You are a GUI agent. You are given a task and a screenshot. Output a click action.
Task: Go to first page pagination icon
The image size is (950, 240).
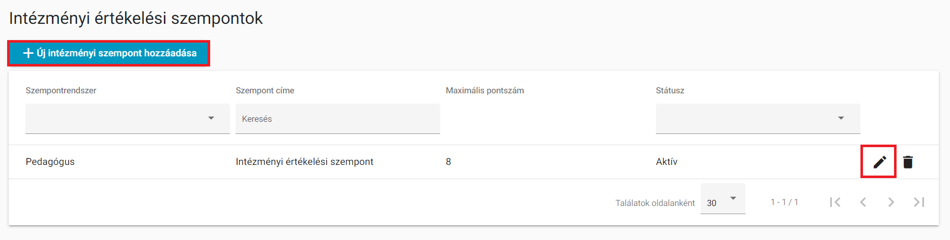tap(835, 202)
